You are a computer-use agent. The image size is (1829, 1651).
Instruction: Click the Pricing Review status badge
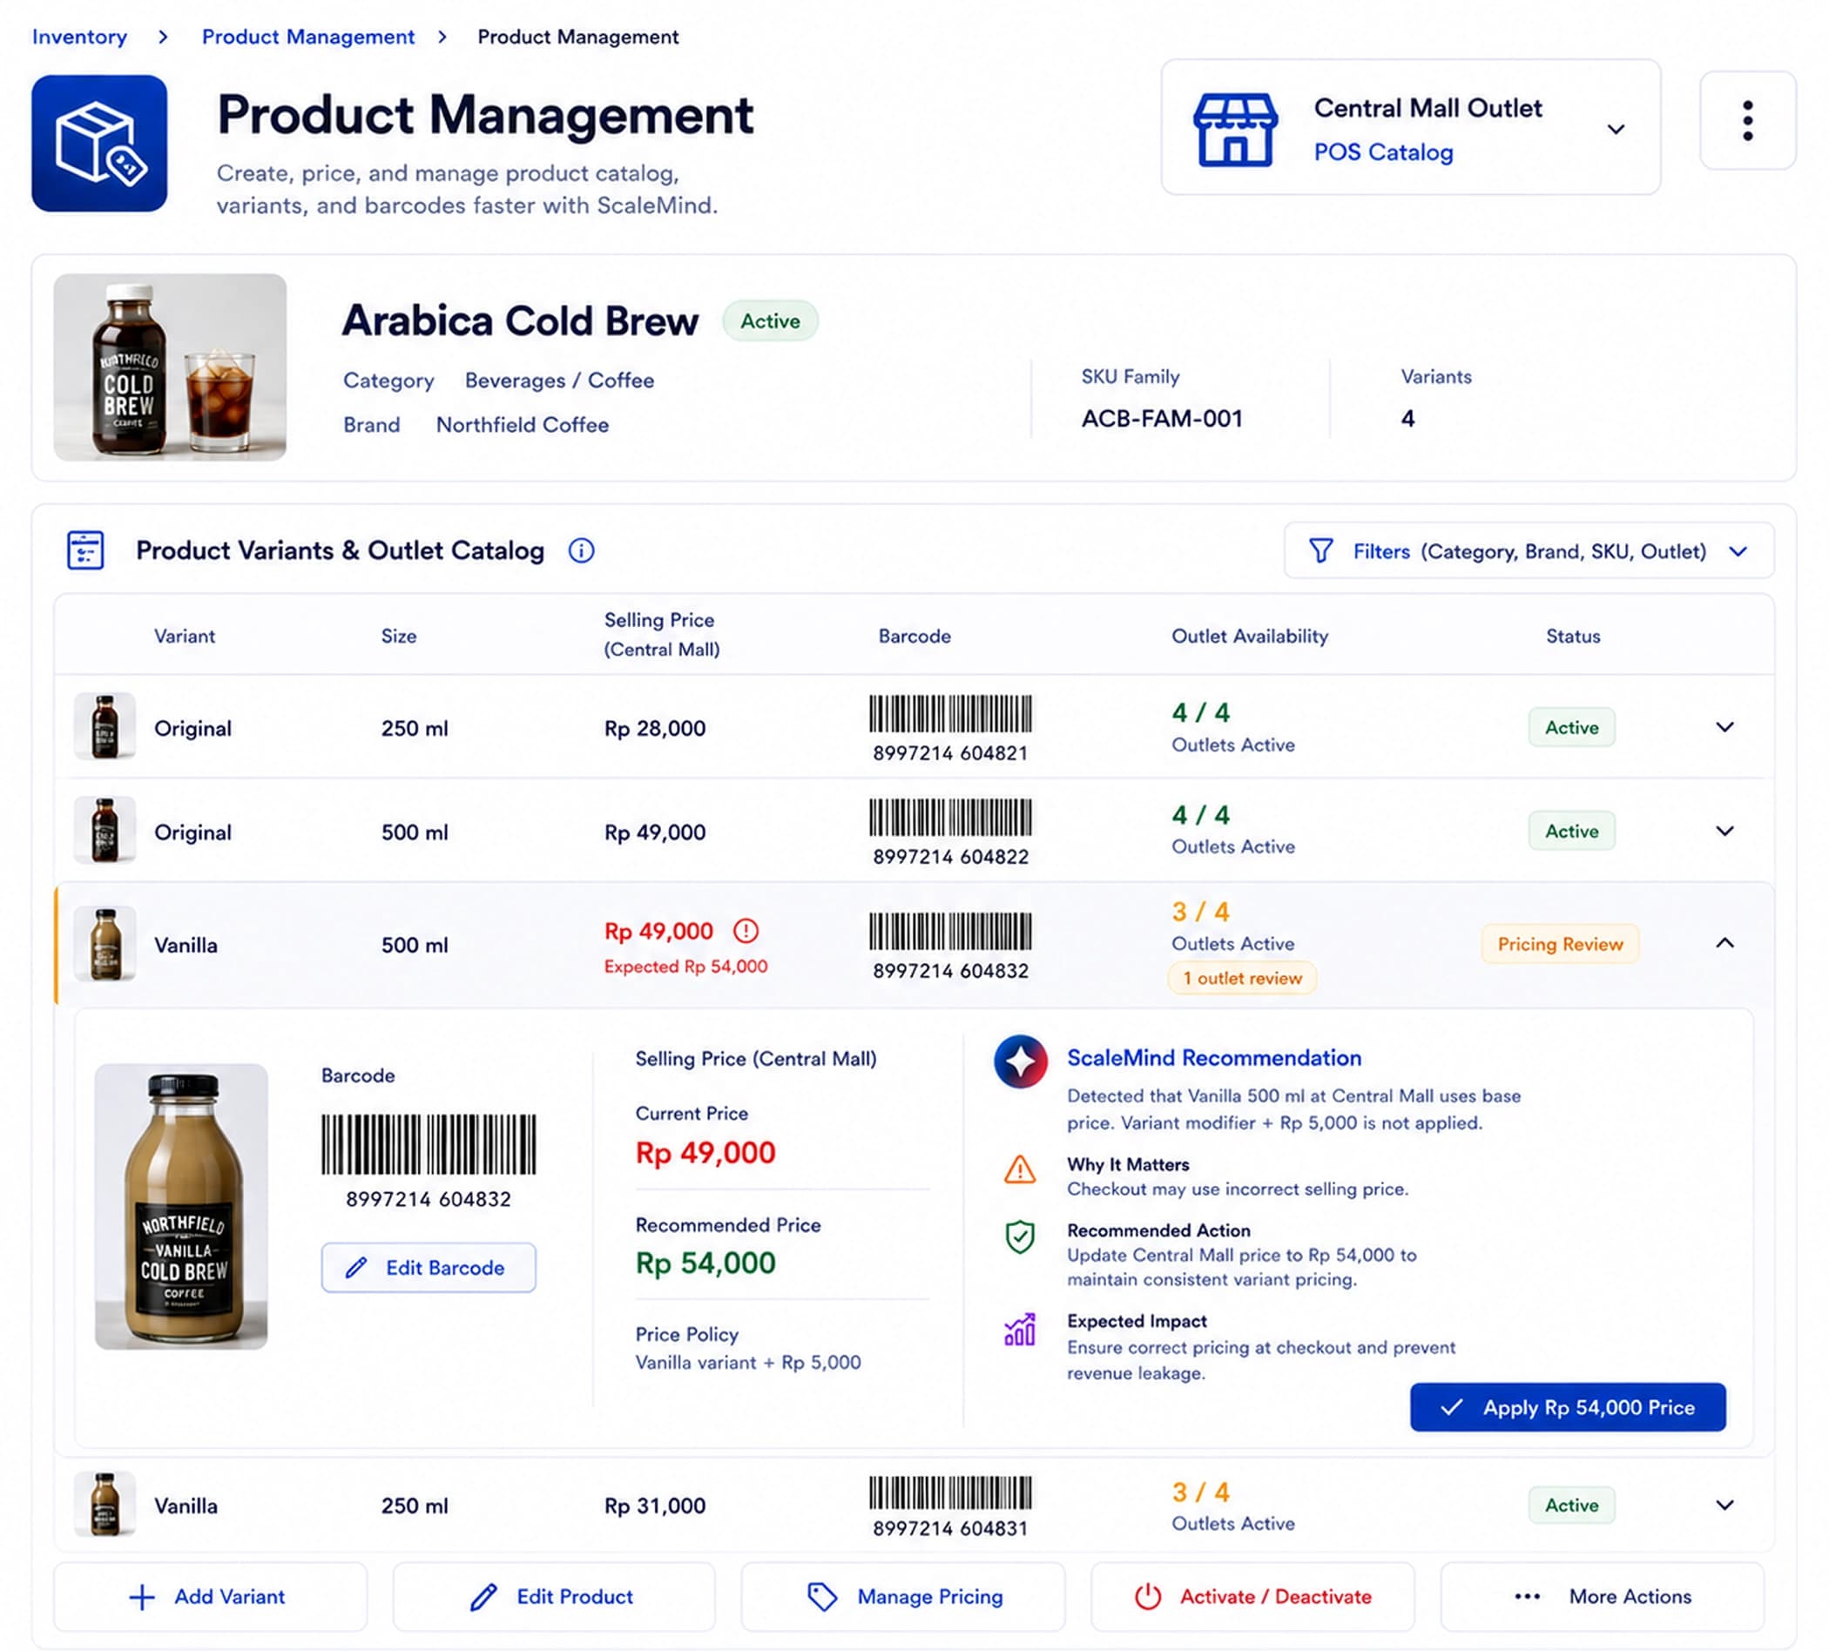[x=1560, y=944]
